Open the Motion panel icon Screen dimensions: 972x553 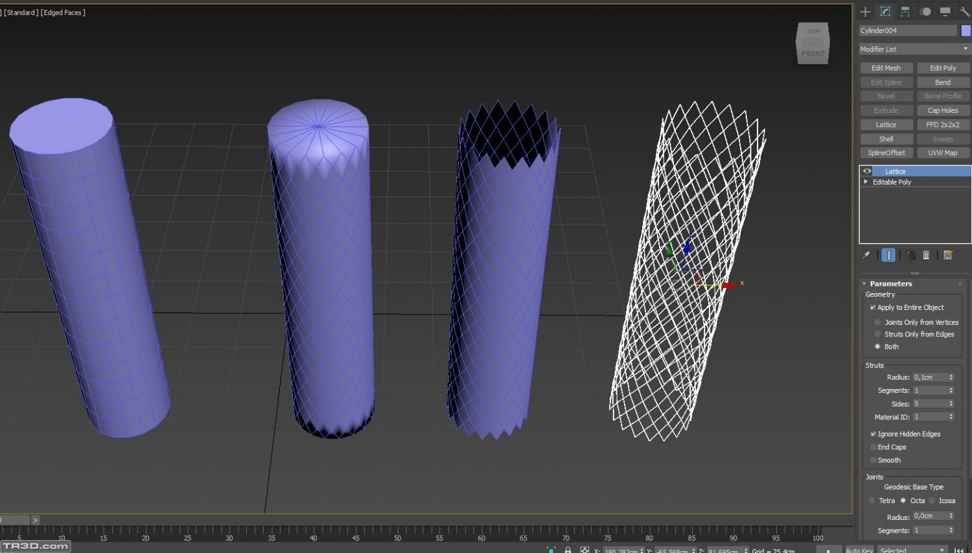[x=925, y=12]
